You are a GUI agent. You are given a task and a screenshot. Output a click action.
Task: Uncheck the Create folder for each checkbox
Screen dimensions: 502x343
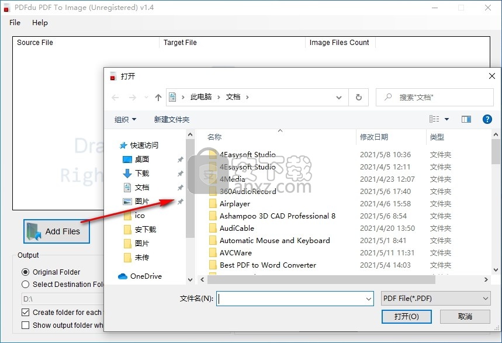25,312
